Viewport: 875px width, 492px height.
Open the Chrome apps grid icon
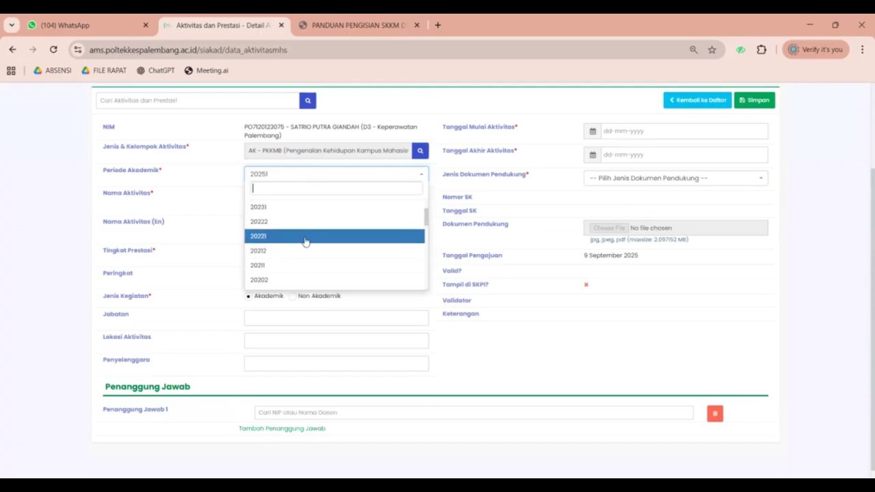11,70
